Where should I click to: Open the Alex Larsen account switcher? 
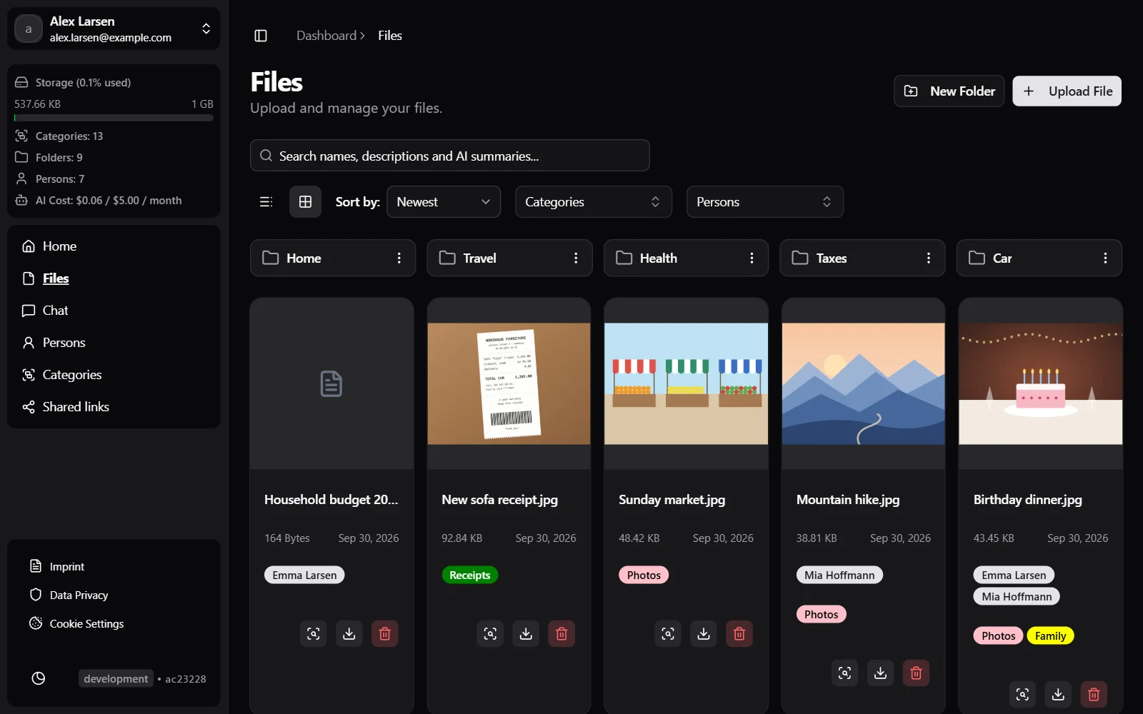pos(114,29)
